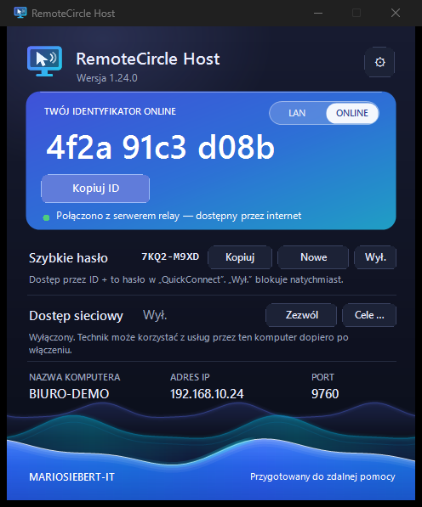
Task: Click computer name BIURO-DEMO
Action: click(x=69, y=394)
